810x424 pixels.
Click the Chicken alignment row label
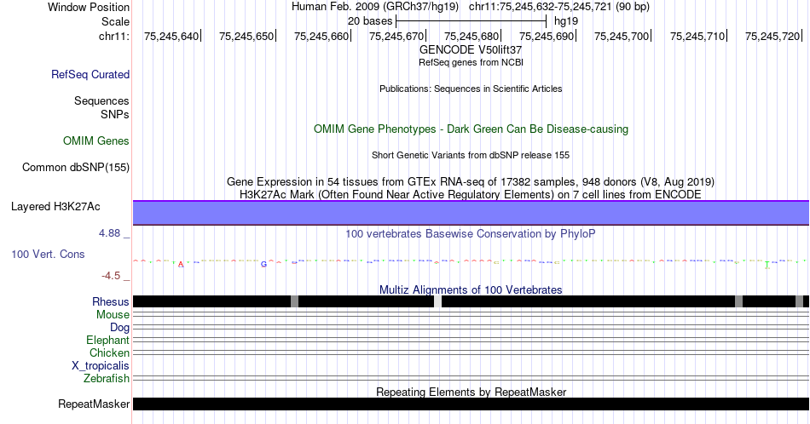click(109, 352)
